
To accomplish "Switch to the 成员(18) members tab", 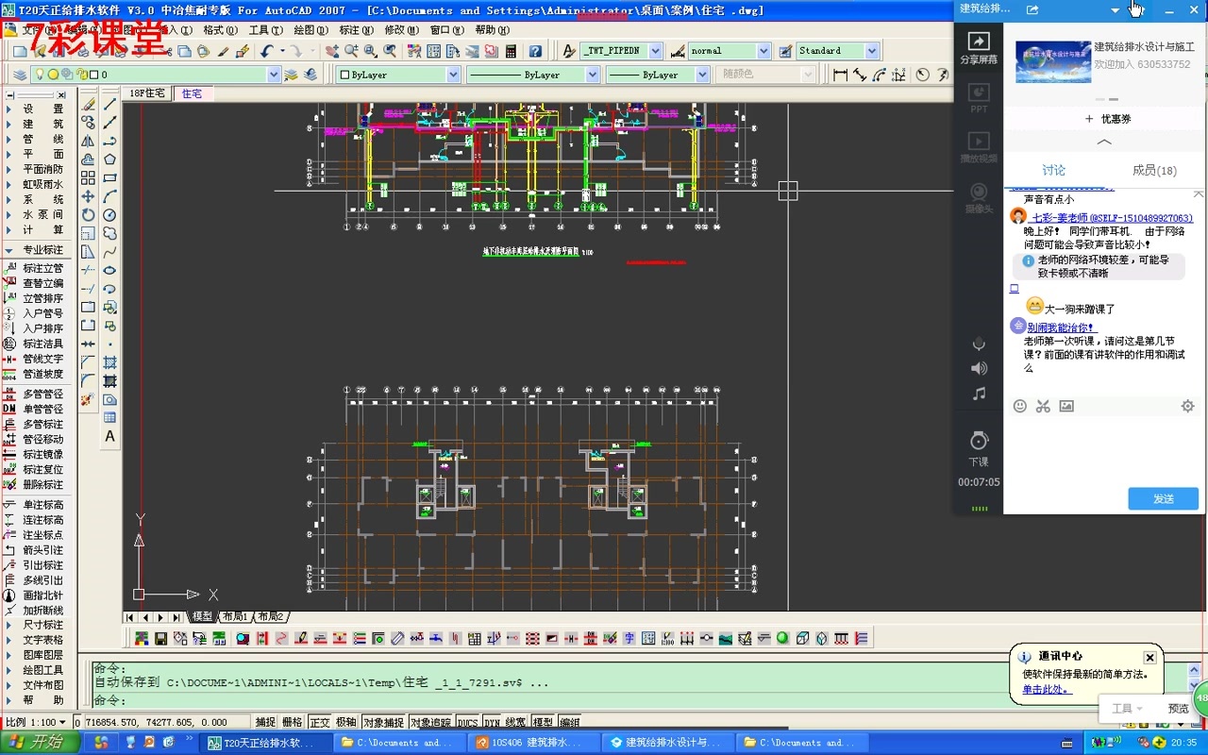I will point(1154,171).
